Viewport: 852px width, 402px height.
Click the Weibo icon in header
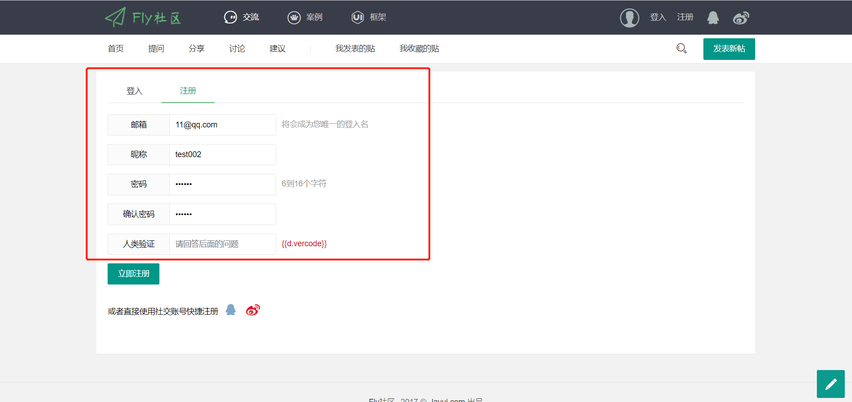pos(741,18)
